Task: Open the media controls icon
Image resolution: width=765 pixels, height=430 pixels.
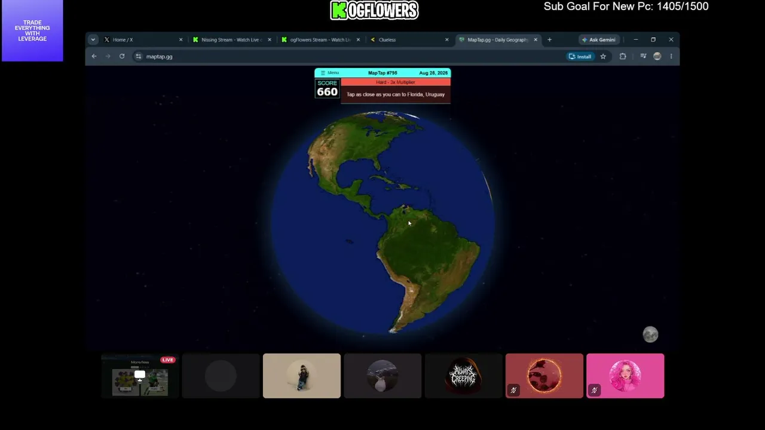Action: [643, 56]
